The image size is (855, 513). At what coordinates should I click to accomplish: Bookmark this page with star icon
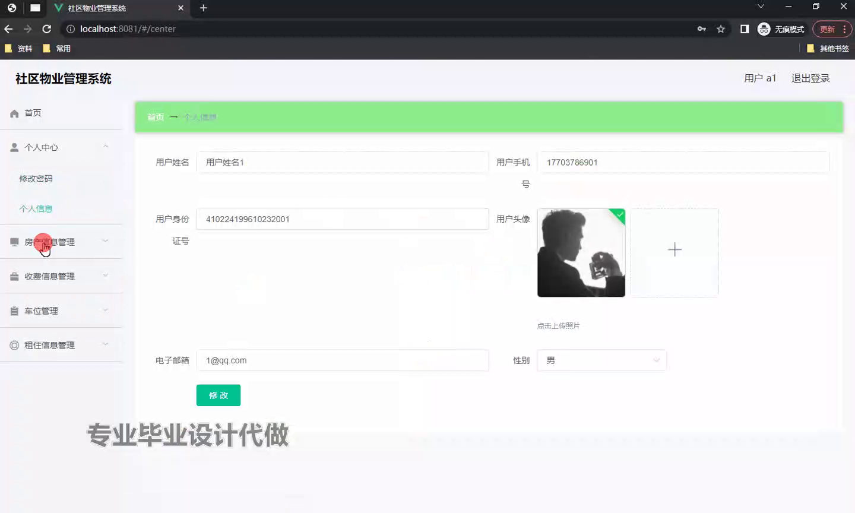pyautogui.click(x=721, y=28)
